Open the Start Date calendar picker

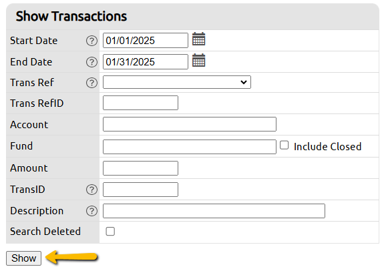coord(198,39)
